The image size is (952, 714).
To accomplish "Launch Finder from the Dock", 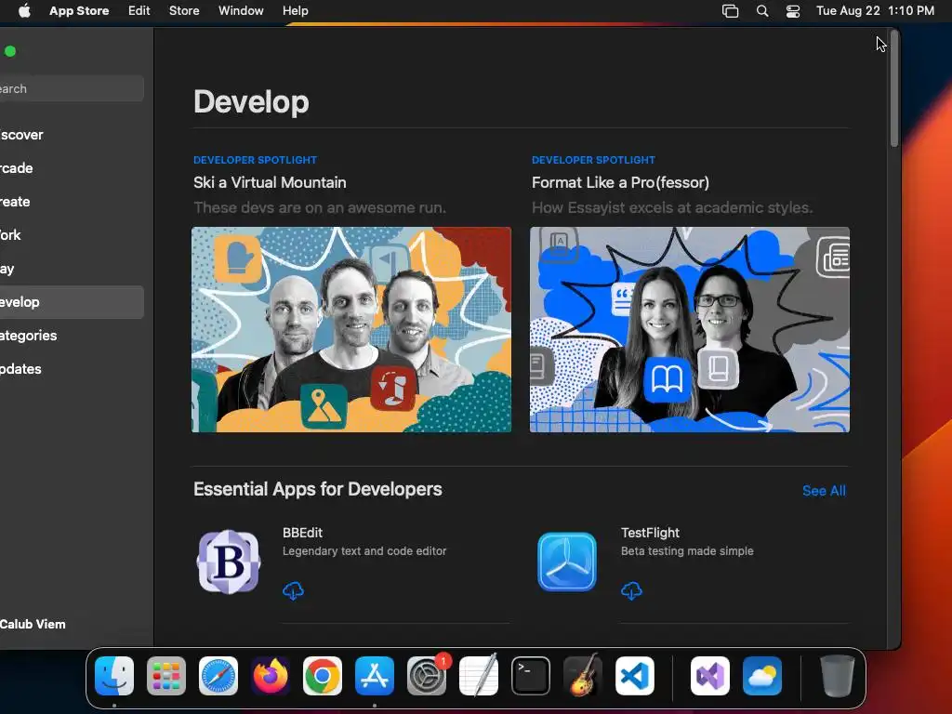I will (x=114, y=676).
